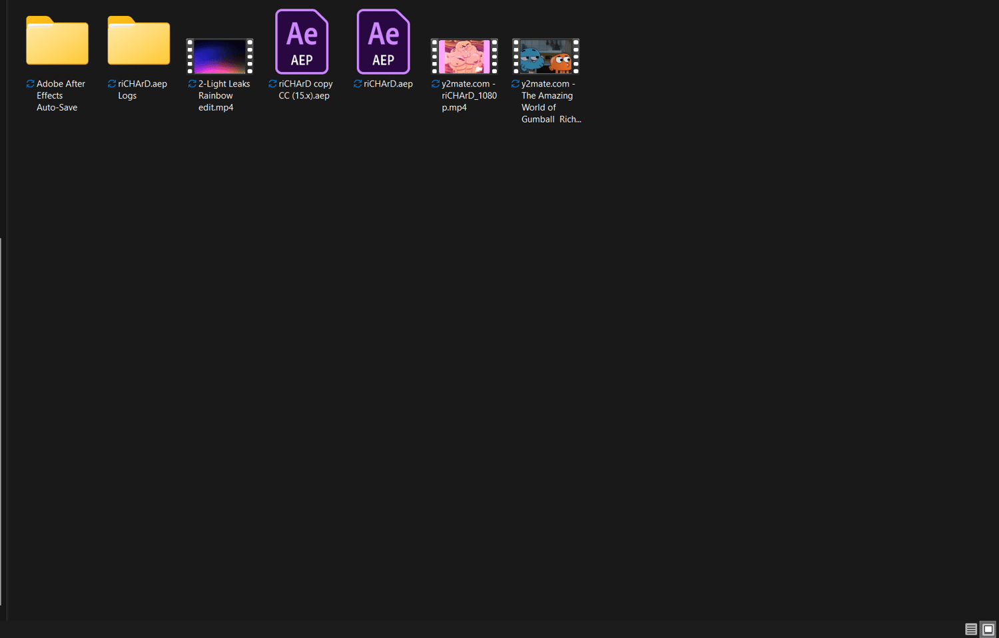Screen dimensions: 999x638
Task: Click the file name "riCHArD copy CC (15.x).aep"
Action: [x=305, y=90]
